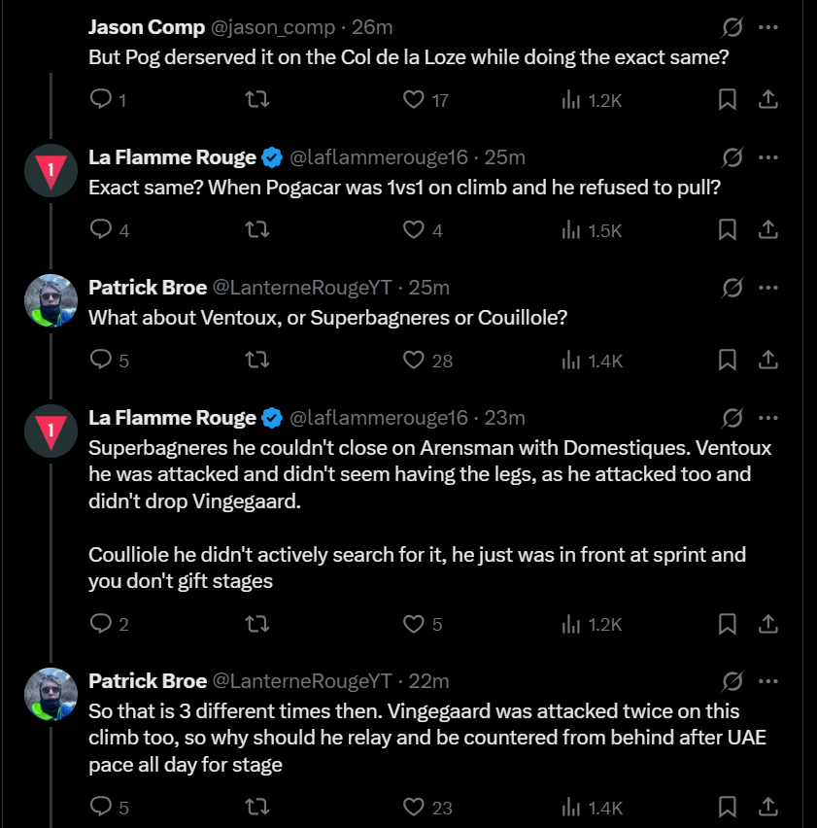Viewport: 817px width, 828px height.
Task: Like Patrick Broe's Ventoux question tweet
Action: (415, 360)
